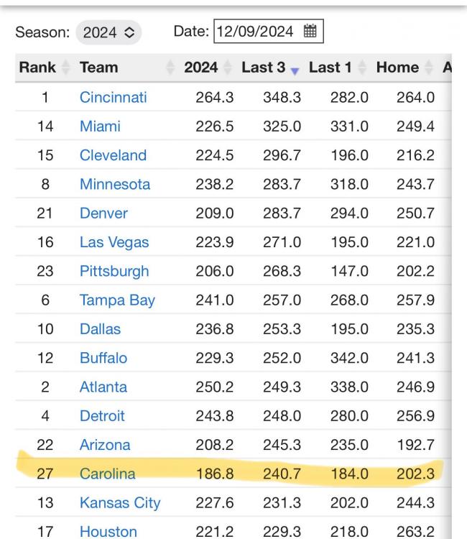Screen dimensions: 467x539
Task: View the Tampa Bay team page
Action: (117, 300)
